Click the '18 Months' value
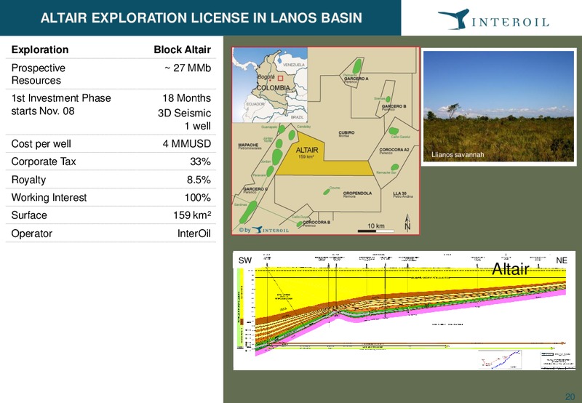The height and width of the screenshot is (403, 582). click(187, 98)
